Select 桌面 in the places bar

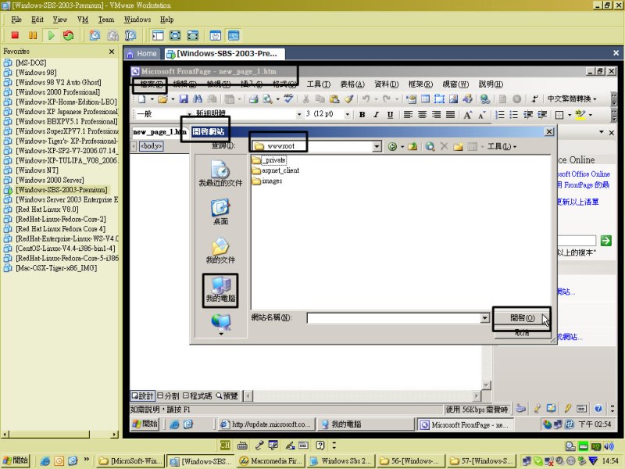pyautogui.click(x=220, y=212)
